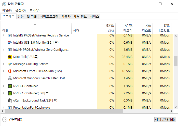Click the 1.6MB memory value
Image resolution: width=178 pixels, height=126 pixels.
[128, 50]
